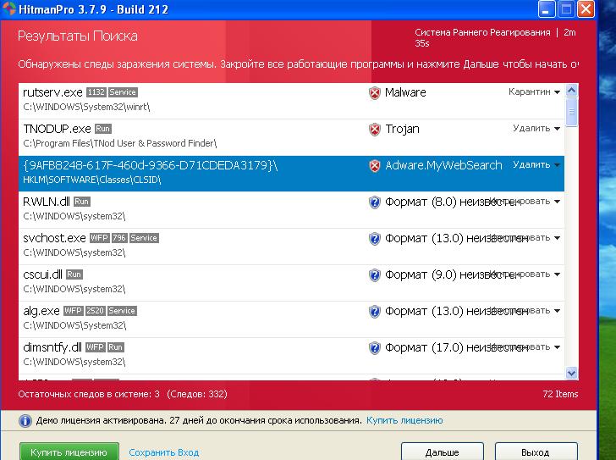This screenshot has height=460, width=616.
Task: Click the Дальше button
Action: click(x=442, y=452)
